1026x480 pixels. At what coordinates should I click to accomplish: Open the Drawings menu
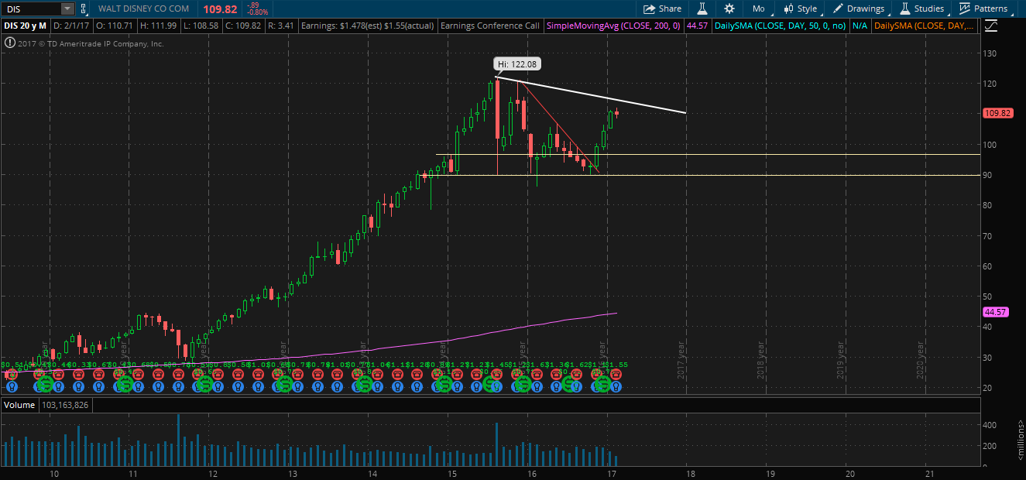[x=858, y=9]
